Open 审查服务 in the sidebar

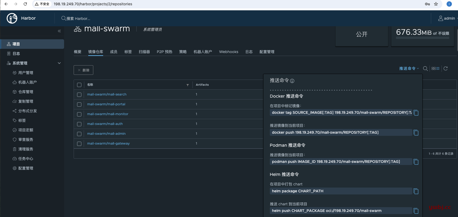click(x=26, y=140)
